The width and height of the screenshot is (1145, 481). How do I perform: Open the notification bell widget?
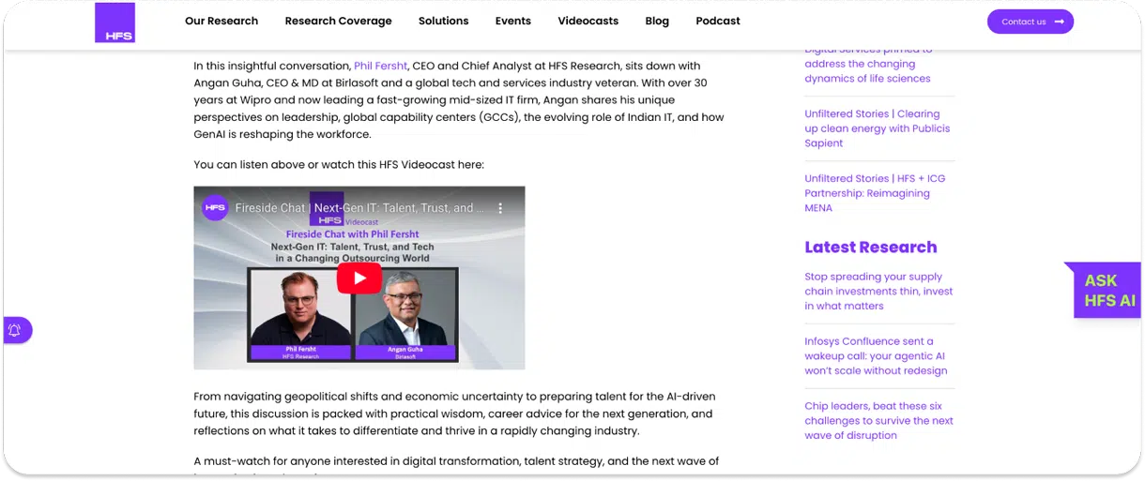16,330
